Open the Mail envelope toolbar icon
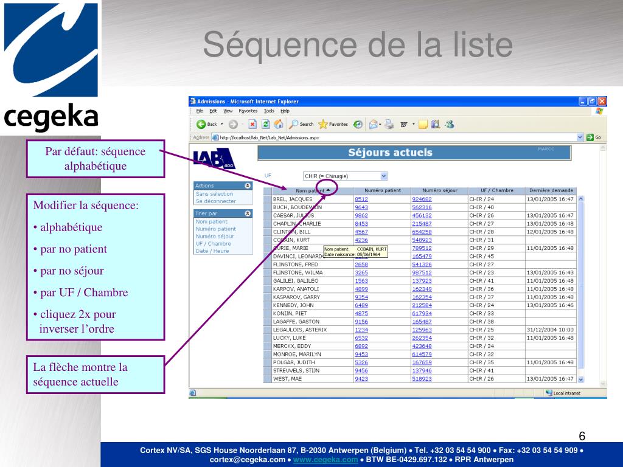Image resolution: width=623 pixels, height=467 pixels. tap(373, 125)
